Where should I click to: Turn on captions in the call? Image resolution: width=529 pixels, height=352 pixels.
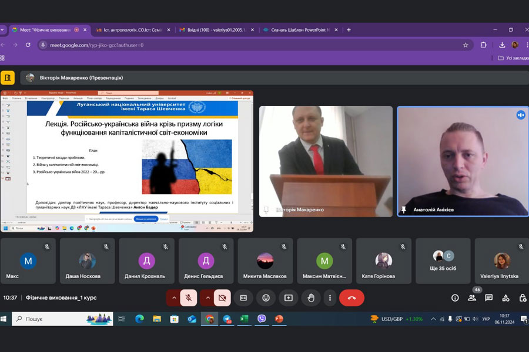click(x=243, y=298)
